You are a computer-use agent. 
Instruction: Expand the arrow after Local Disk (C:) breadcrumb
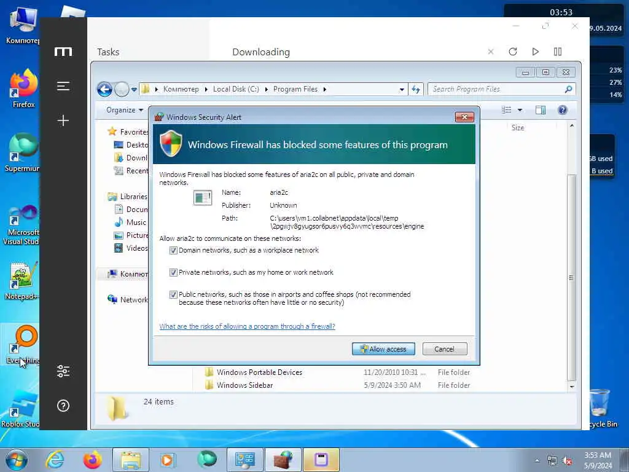tap(266, 89)
